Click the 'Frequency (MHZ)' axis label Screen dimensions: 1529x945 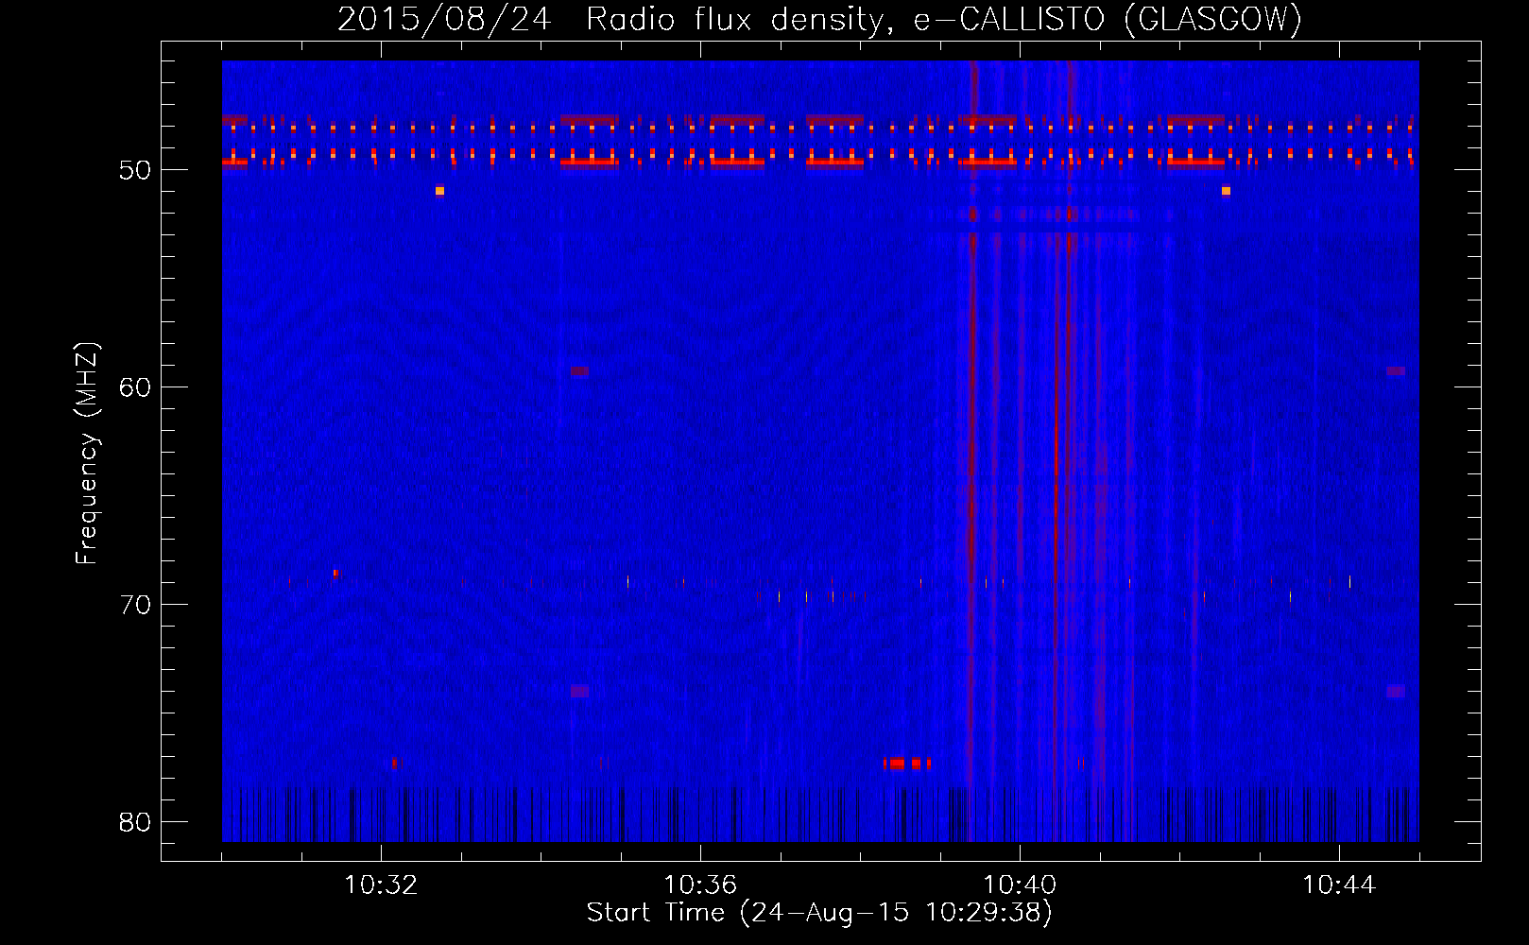coord(86,455)
